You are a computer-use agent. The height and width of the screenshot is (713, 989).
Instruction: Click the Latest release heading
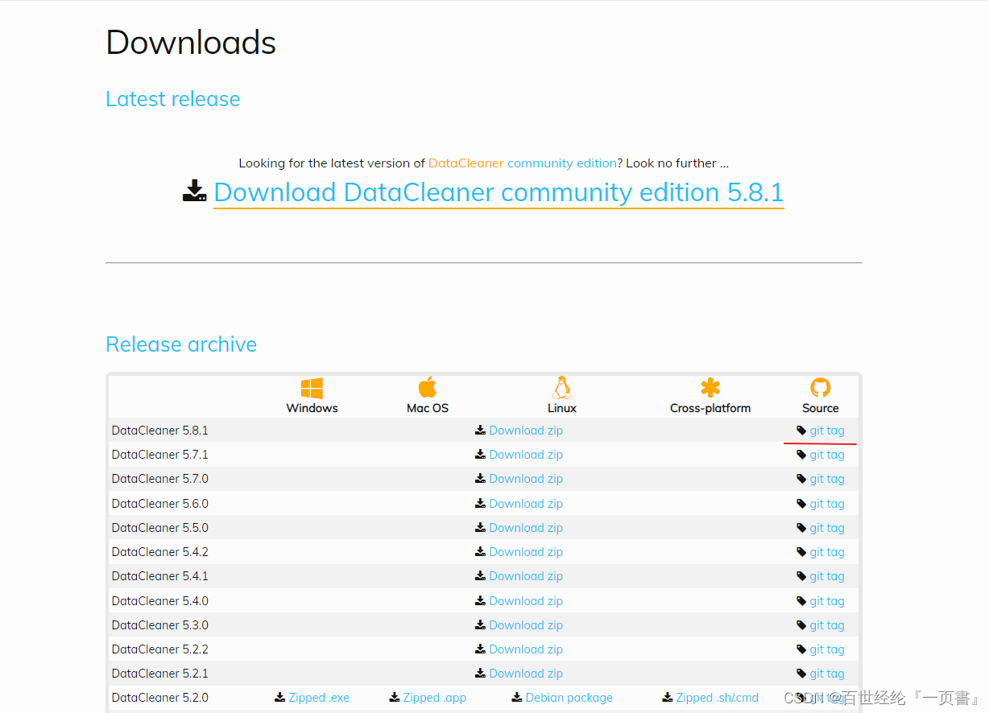click(173, 99)
